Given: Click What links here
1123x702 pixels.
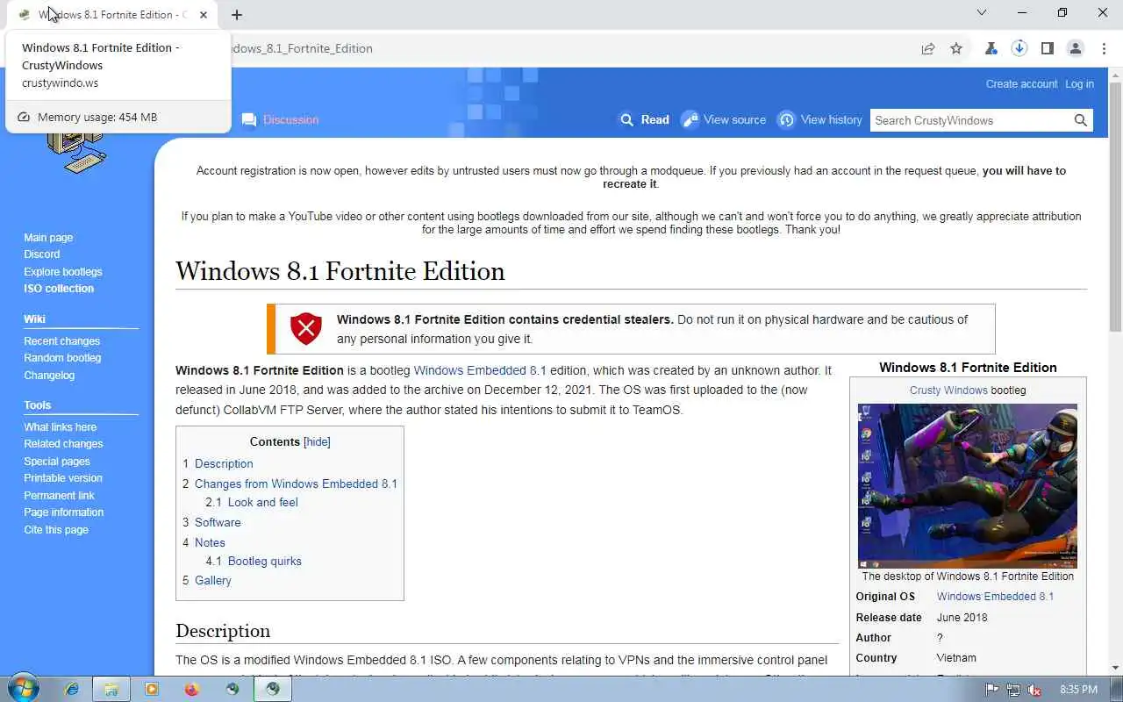Looking at the screenshot, I should pyautogui.click(x=60, y=427).
